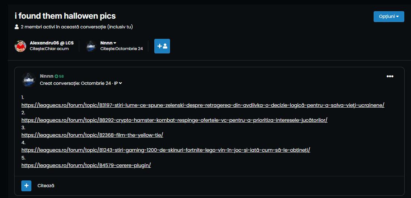Open link cerere plugin topic 84579
The height and width of the screenshot is (198, 411).
click(86, 165)
